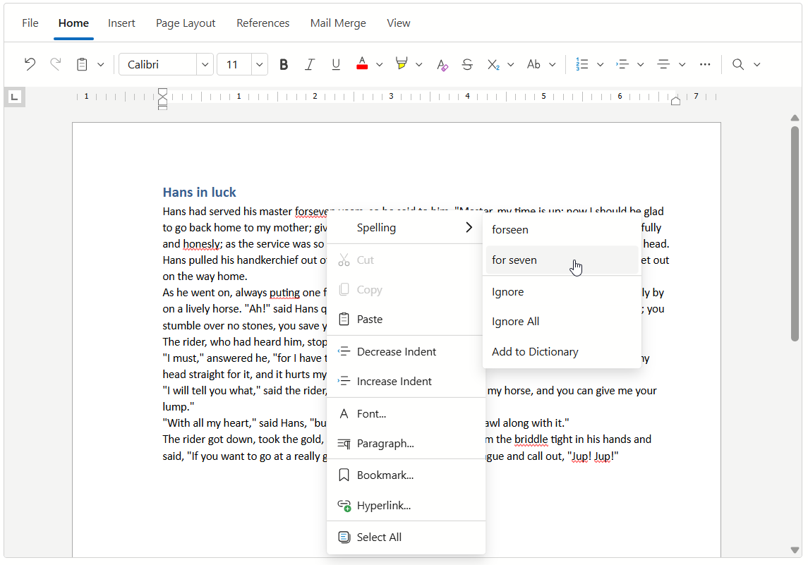The height and width of the screenshot is (565, 808).
Task: Toggle italic formatting
Action: (x=310, y=63)
